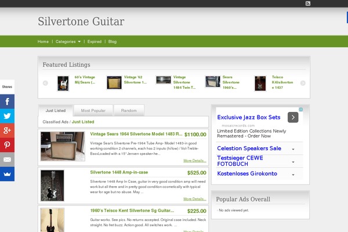Share on Google Plus sidebar icon
Screen dimensions: 348x232
pyautogui.click(x=7, y=130)
